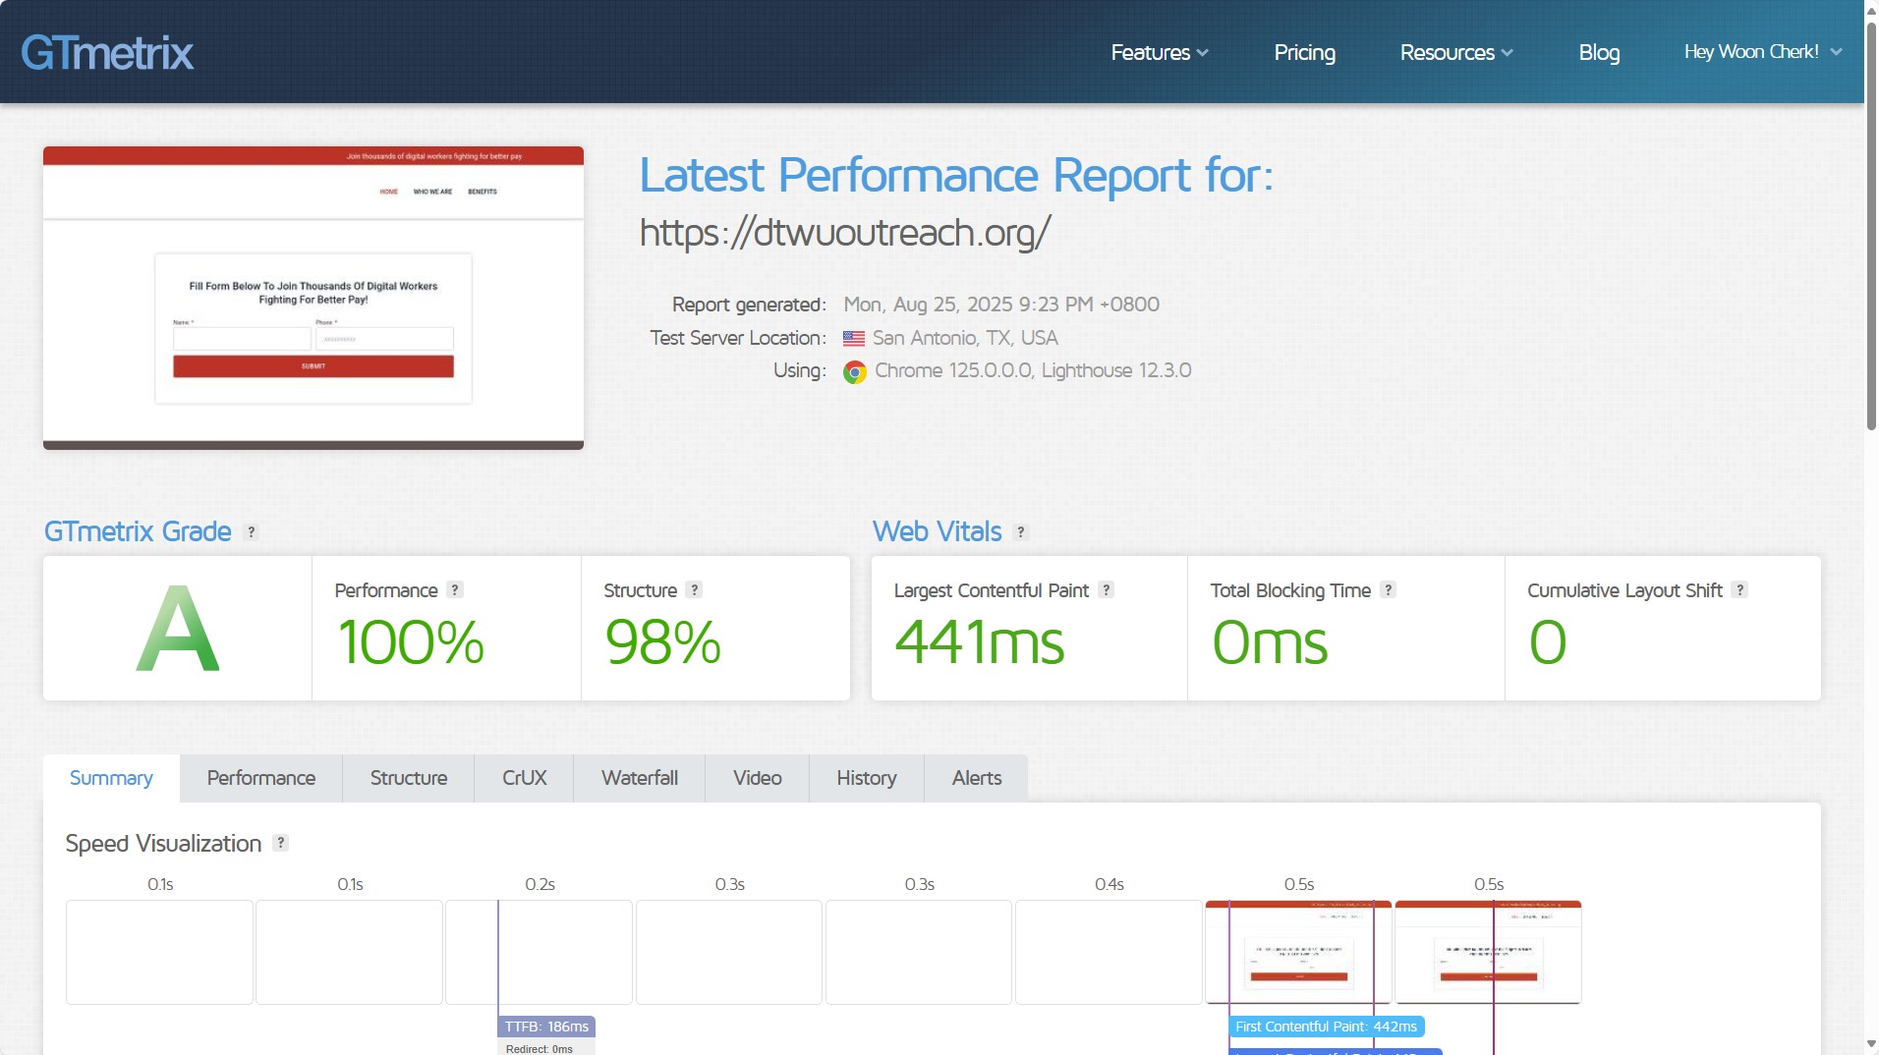This screenshot has width=1879, height=1055.
Task: Open help icon beside Structure score
Action: click(694, 589)
